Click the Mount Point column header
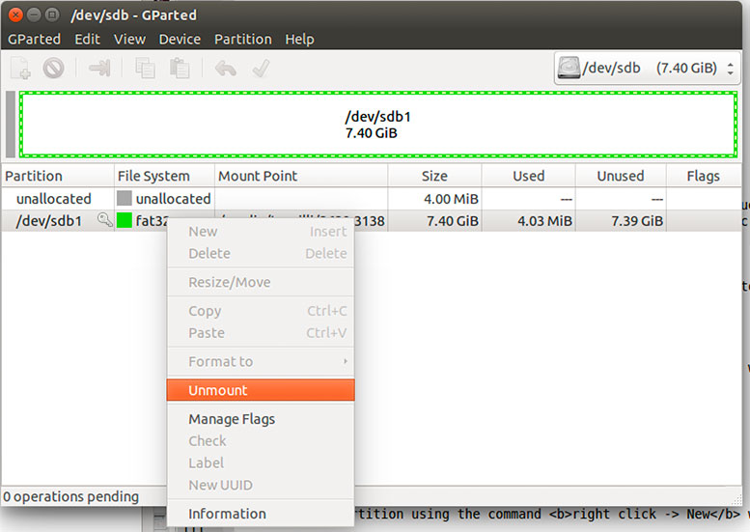Screen dimensions: 750x532 tap(301, 176)
